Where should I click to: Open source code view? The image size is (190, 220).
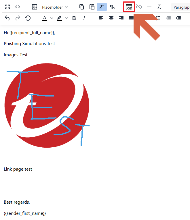pos(18,7)
